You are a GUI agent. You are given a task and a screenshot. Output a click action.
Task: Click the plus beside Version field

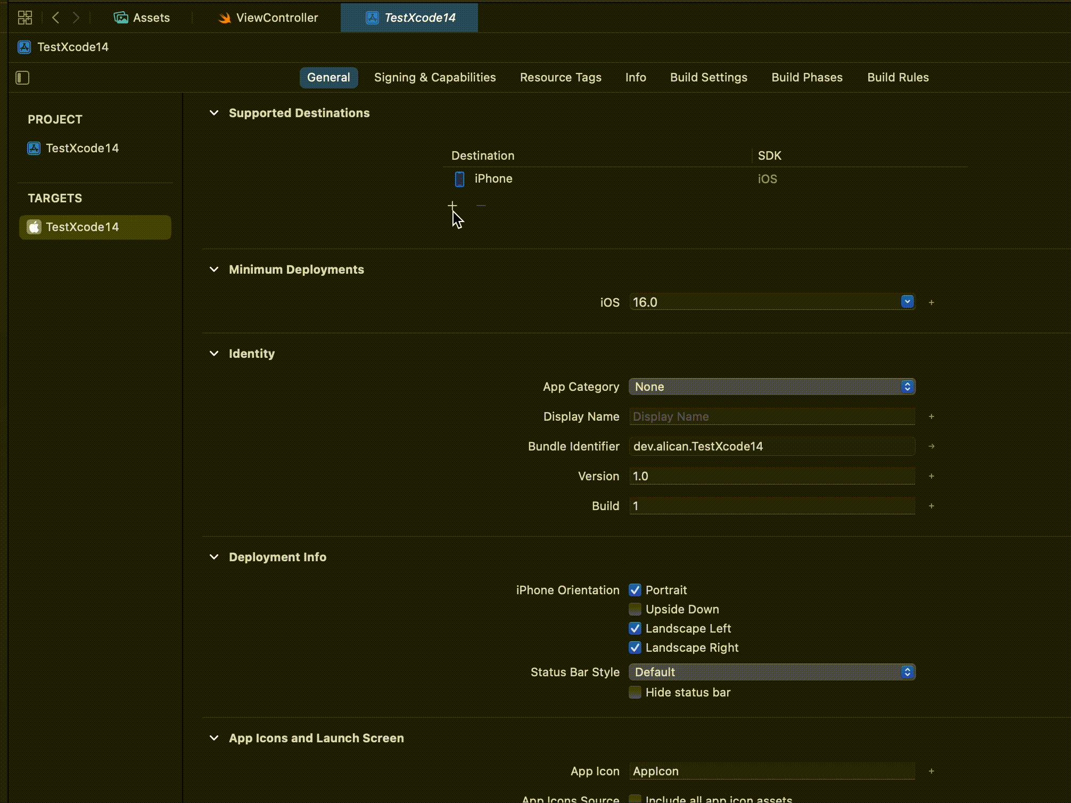click(x=932, y=476)
